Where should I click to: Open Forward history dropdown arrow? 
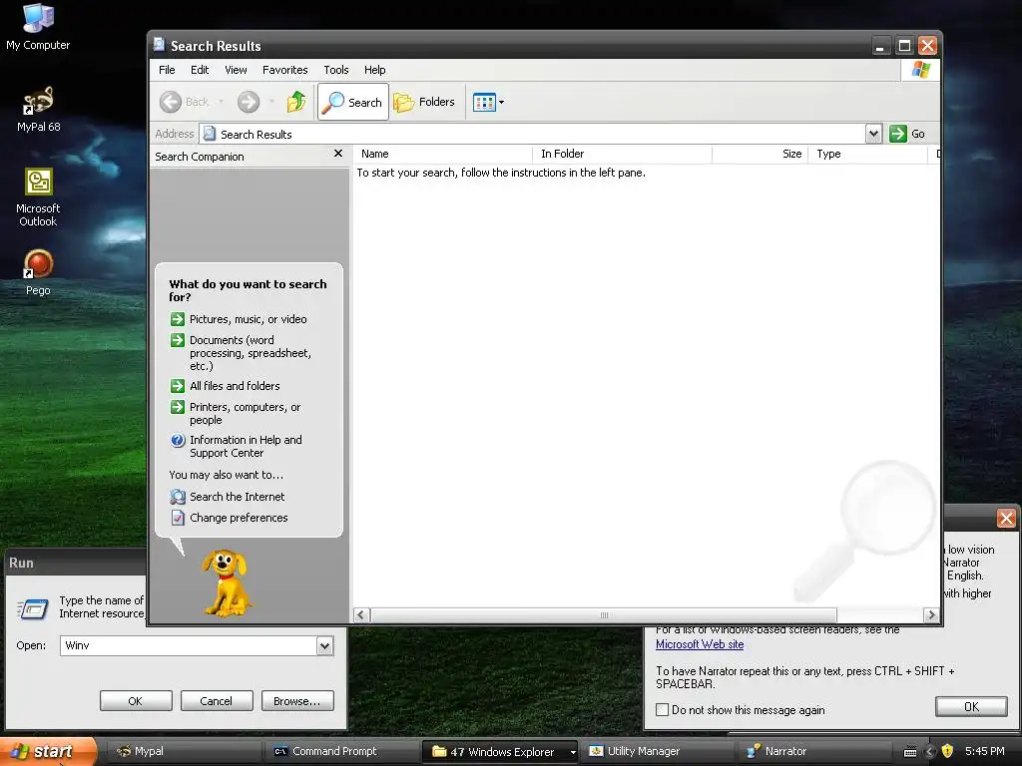(x=271, y=102)
